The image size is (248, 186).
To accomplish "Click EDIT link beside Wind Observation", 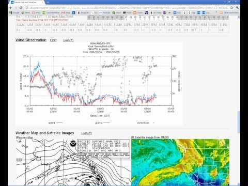I will click(53, 40).
